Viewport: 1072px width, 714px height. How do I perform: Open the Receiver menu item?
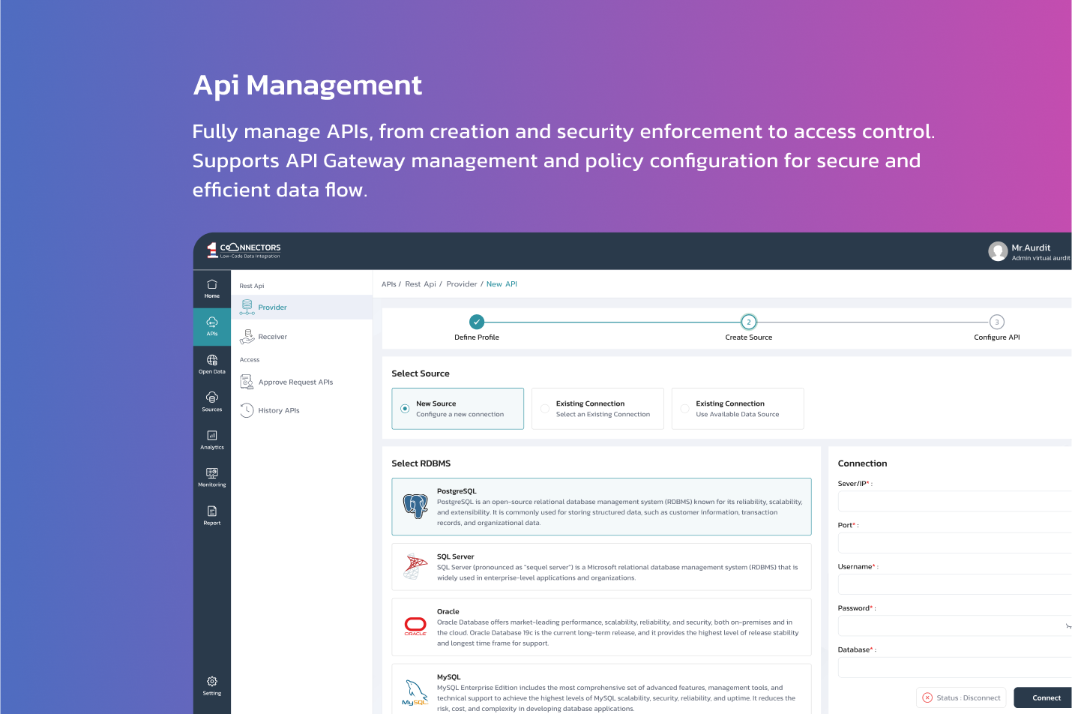[x=272, y=337]
